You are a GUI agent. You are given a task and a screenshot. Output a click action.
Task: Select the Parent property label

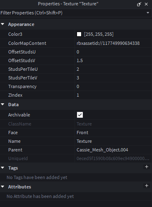pyautogui.click(x=15, y=150)
